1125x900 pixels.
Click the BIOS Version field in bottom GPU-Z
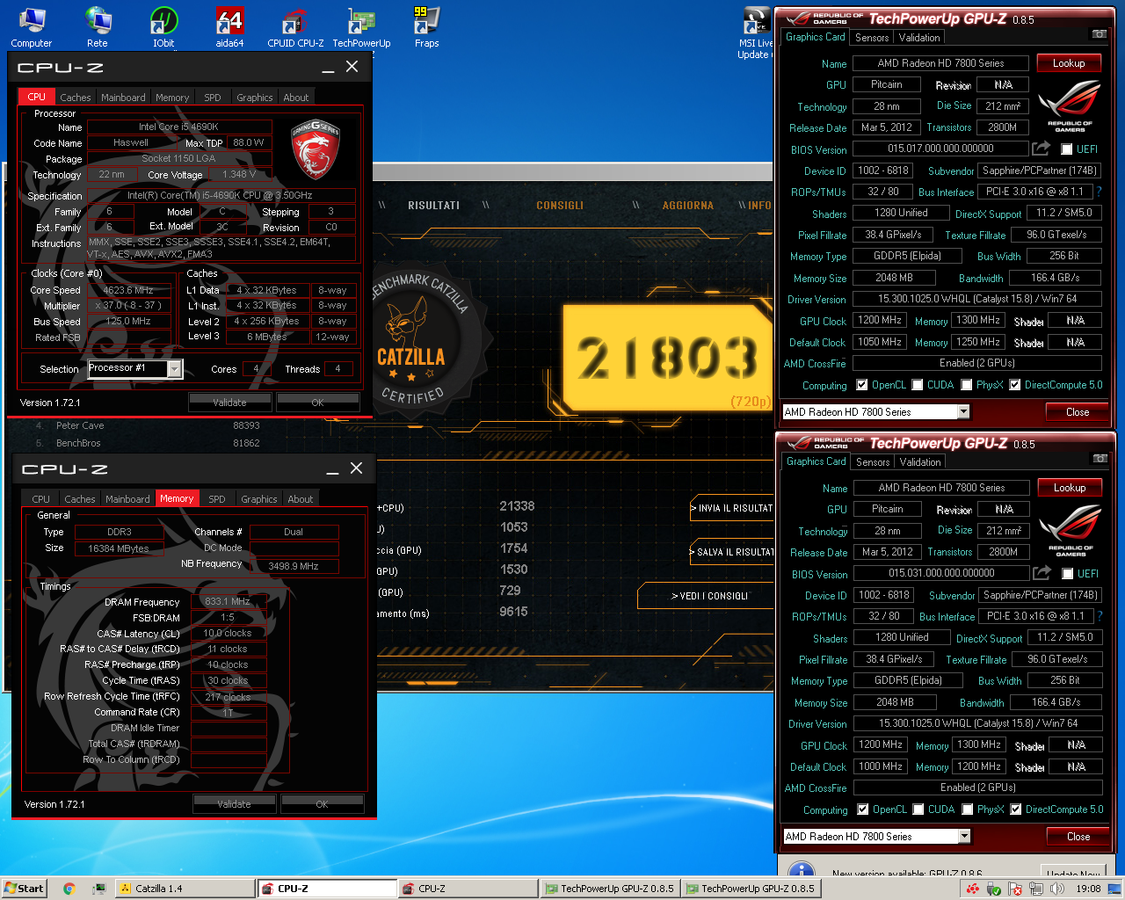point(941,573)
